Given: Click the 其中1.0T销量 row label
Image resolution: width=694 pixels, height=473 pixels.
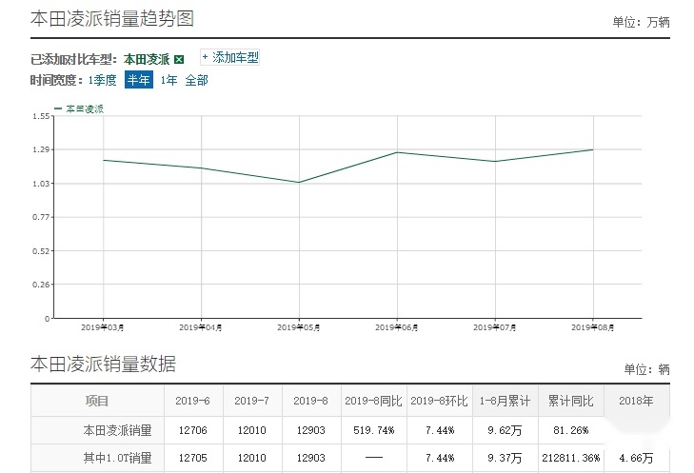Looking at the screenshot, I should (x=118, y=458).
